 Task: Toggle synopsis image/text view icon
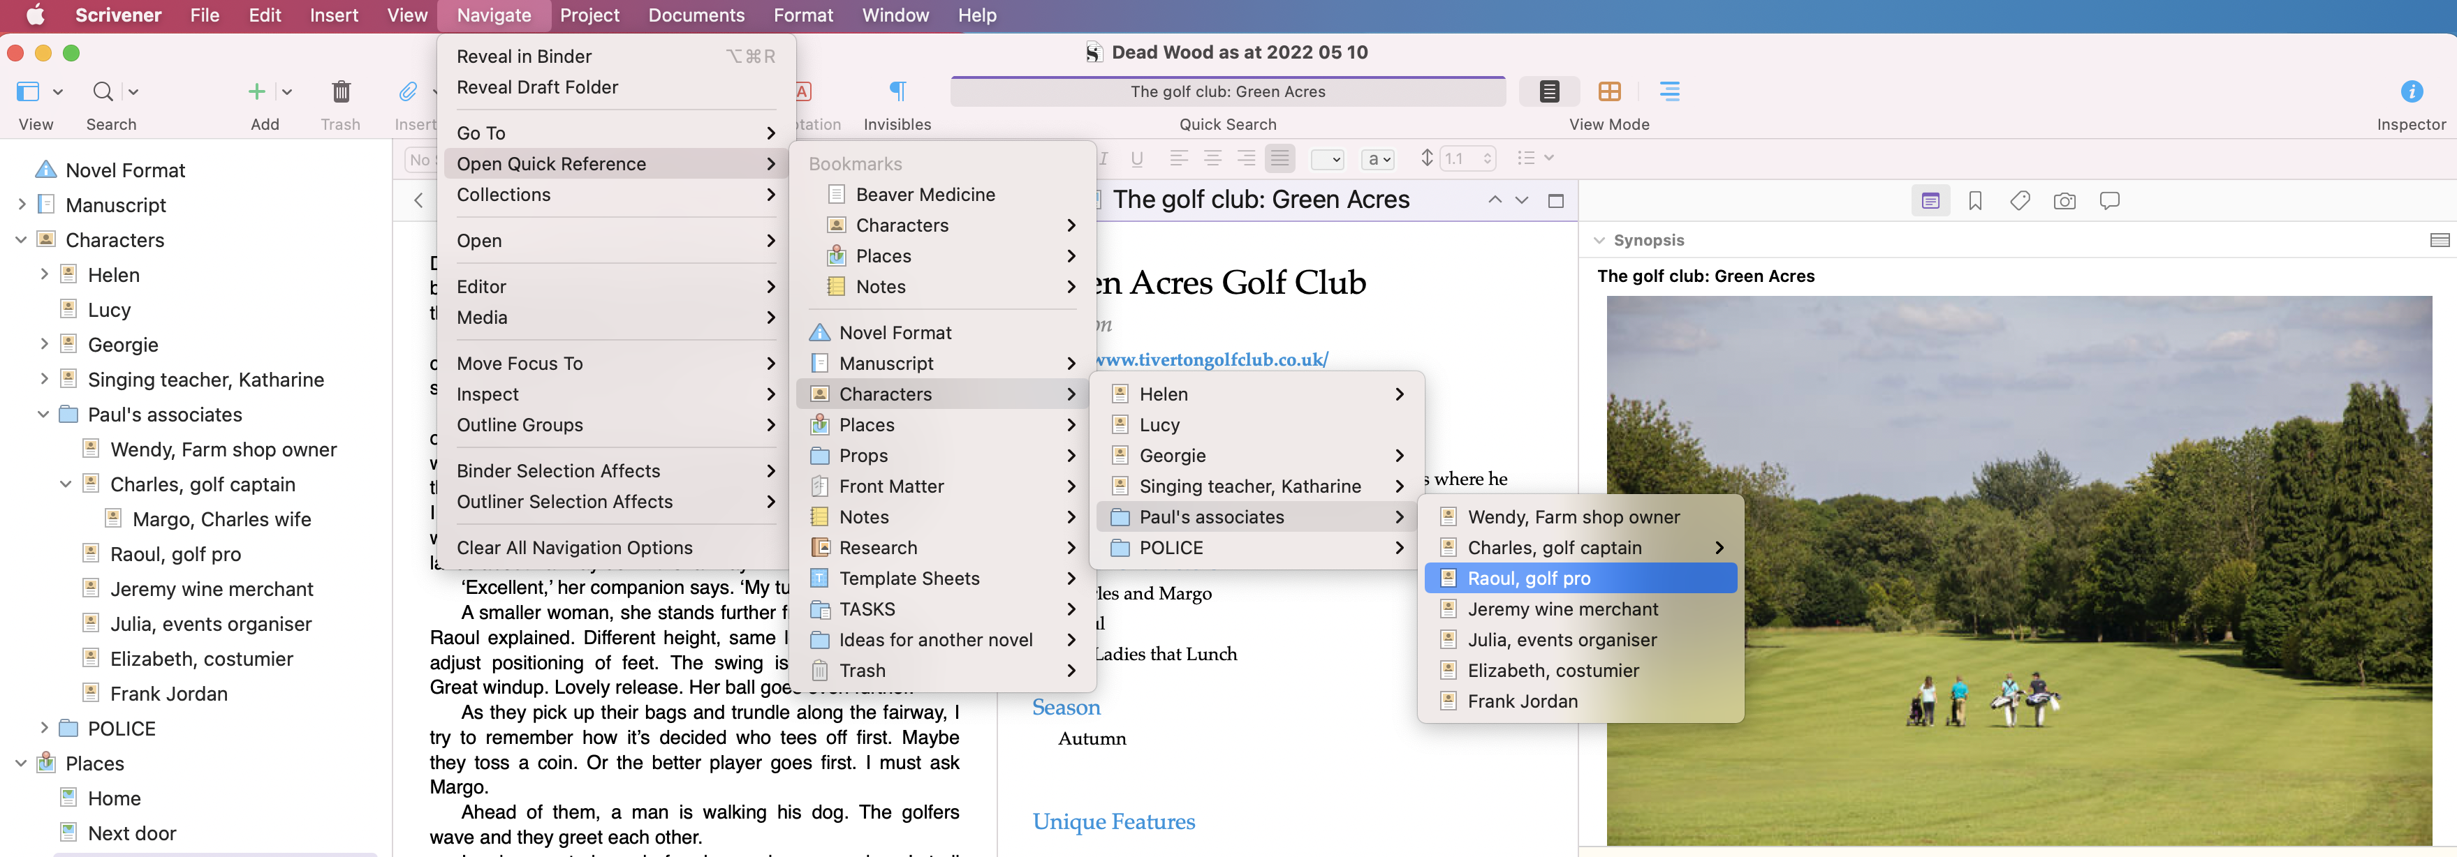pos(2439,240)
